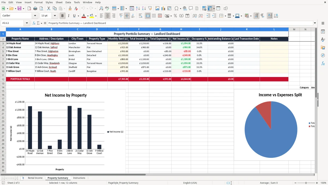
Task: Open font name dropdown list
Action: point(35,16)
